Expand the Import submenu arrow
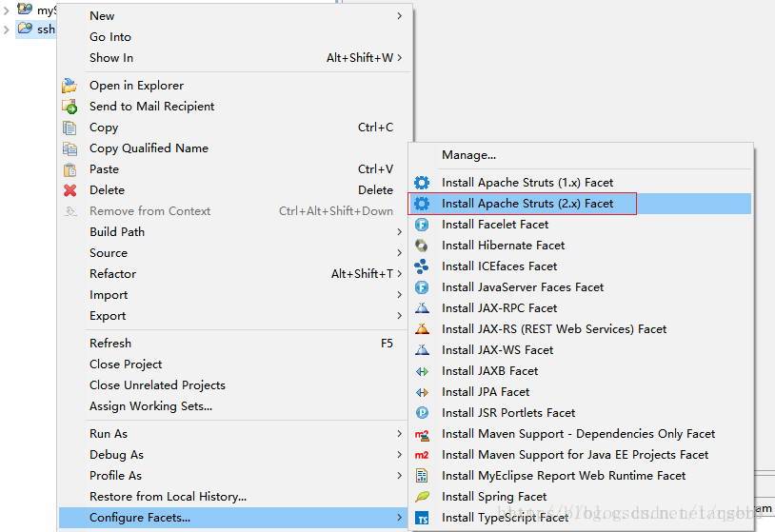This screenshot has width=775, height=532. pos(399,295)
